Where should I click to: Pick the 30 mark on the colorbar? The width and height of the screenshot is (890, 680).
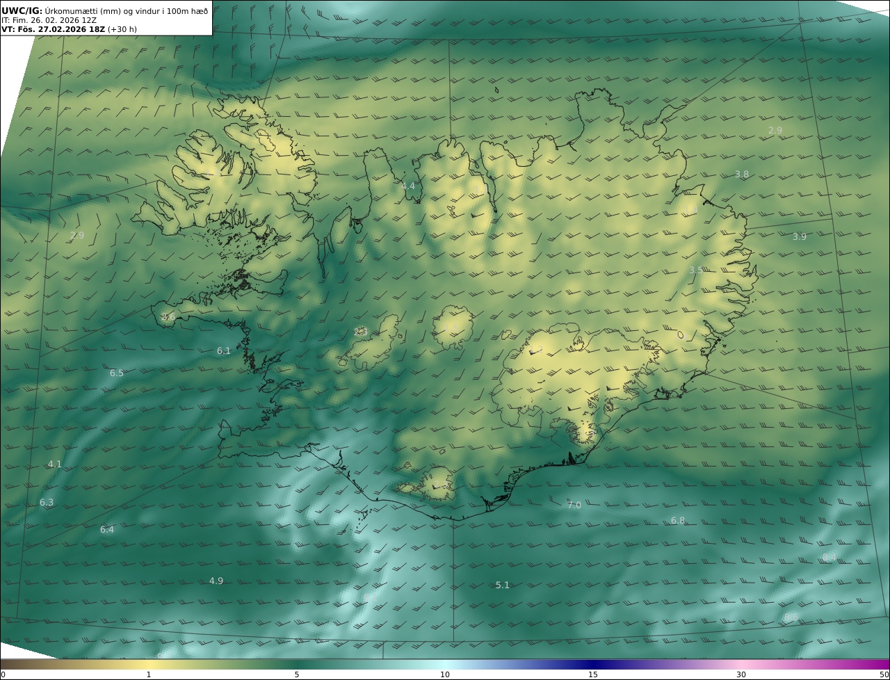741,674
